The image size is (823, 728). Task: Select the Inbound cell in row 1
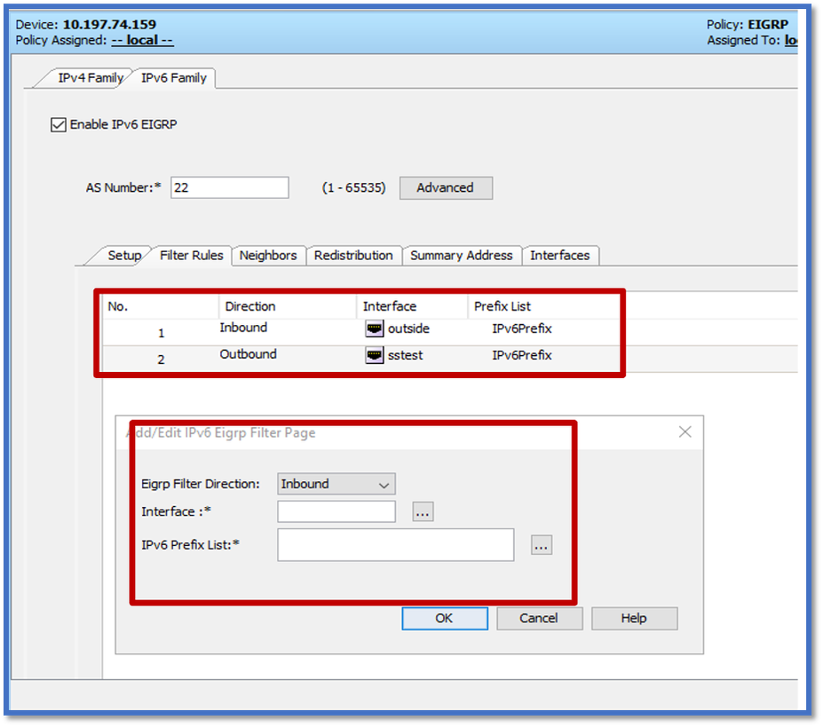click(243, 328)
